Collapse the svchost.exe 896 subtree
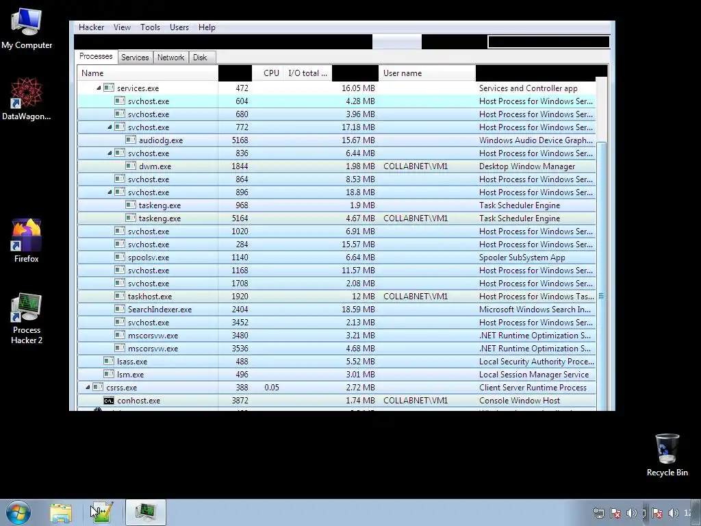This screenshot has width=701, height=526. (110, 192)
